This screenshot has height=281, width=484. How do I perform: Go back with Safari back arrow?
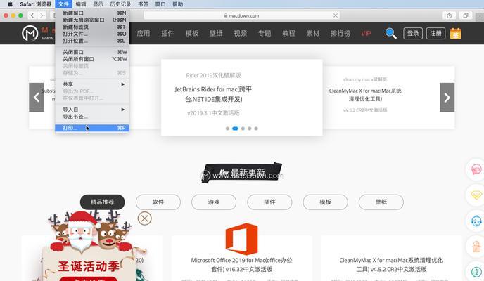coord(32,15)
